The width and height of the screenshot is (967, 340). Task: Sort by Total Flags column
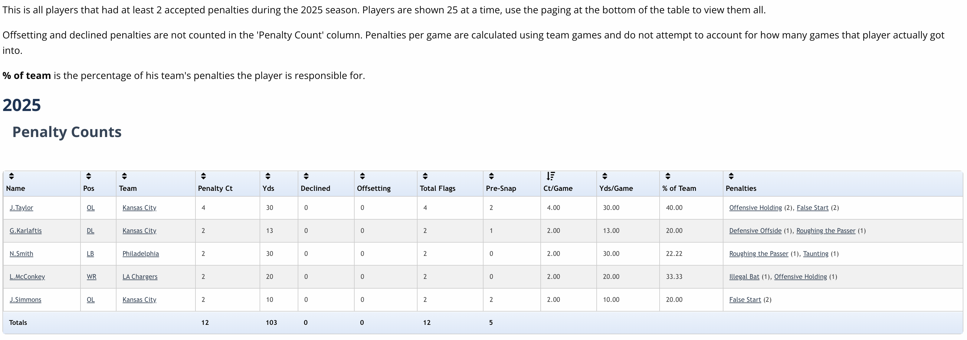425,176
